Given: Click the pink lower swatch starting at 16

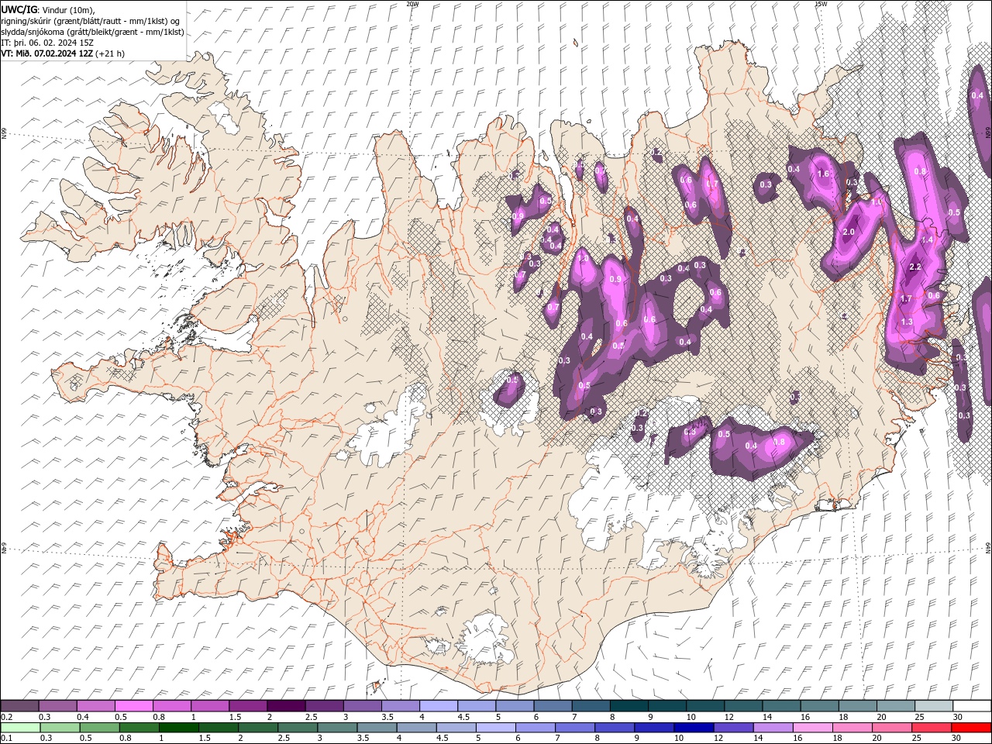Looking at the screenshot, I should pyautogui.click(x=811, y=728).
